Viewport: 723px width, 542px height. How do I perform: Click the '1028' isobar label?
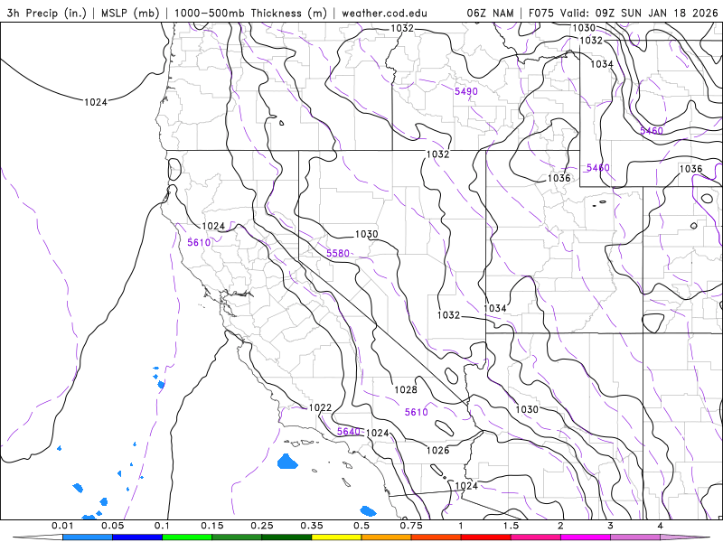[x=406, y=389]
